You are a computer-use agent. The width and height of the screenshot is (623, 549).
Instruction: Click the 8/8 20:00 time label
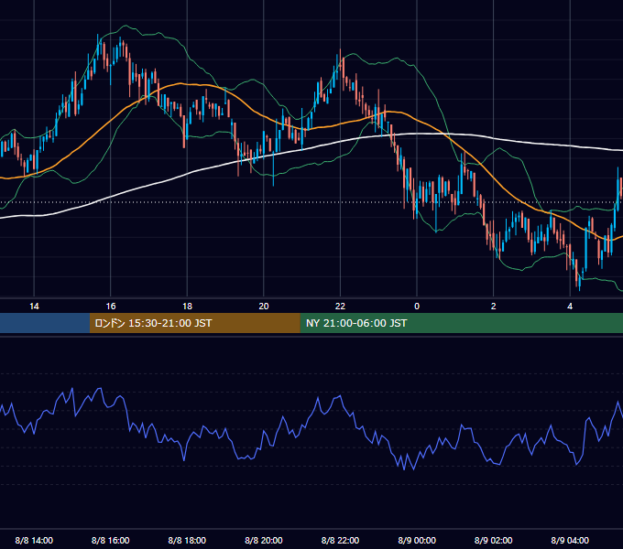tap(264, 540)
